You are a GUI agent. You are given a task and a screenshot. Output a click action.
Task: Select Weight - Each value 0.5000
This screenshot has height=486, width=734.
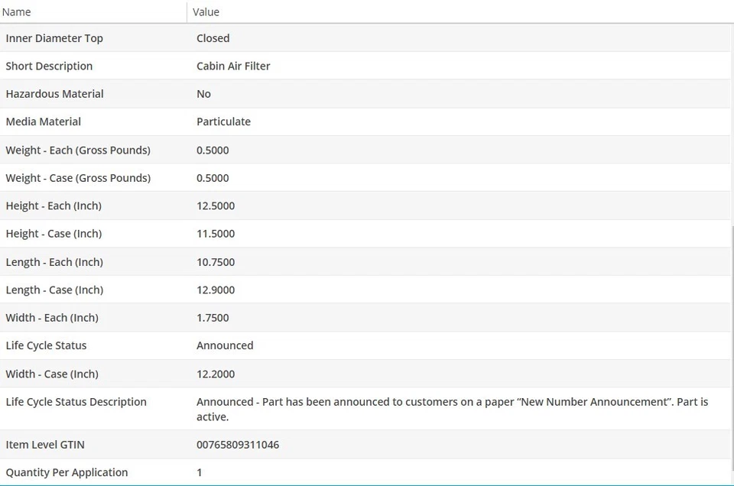(x=213, y=150)
